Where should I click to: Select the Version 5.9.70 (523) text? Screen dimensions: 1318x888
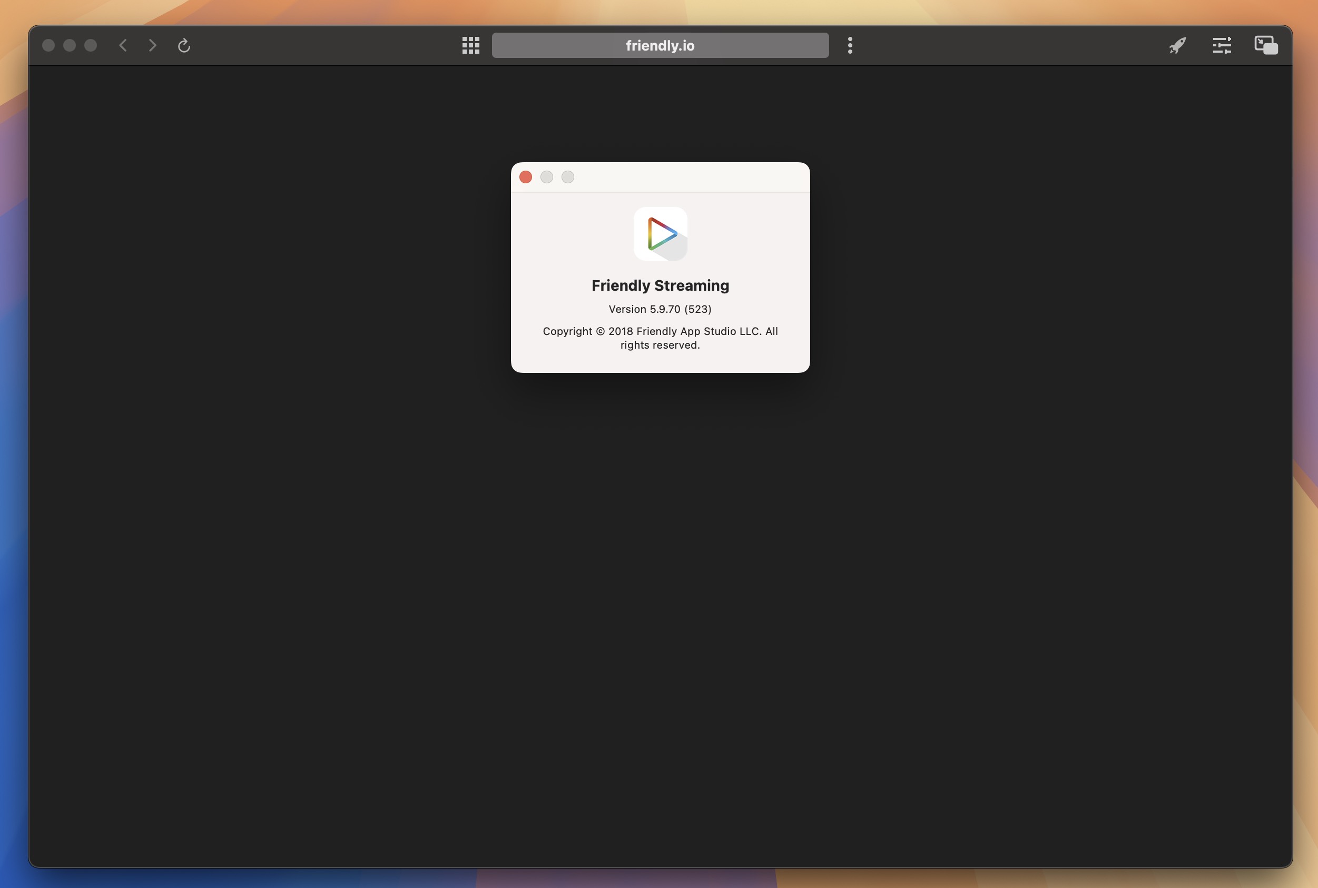661,309
